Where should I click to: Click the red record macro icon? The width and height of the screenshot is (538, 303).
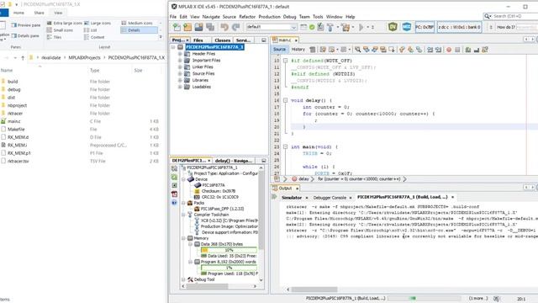449,50
